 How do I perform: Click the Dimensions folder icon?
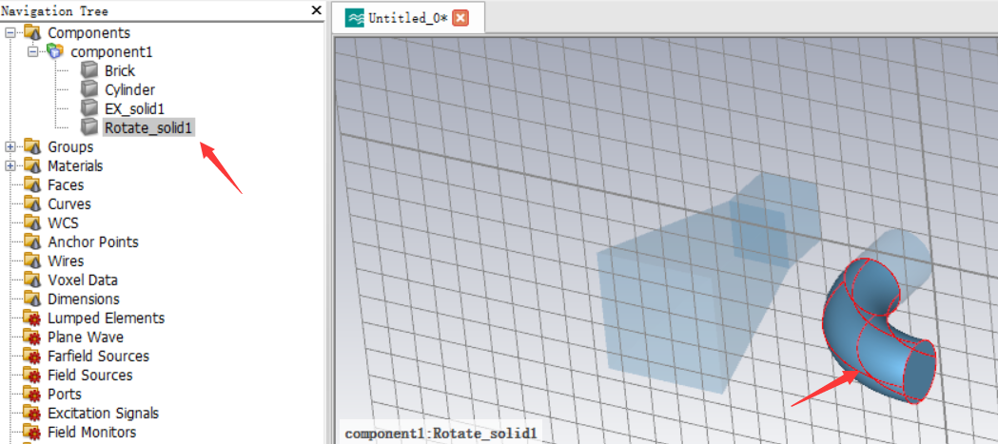point(32,299)
